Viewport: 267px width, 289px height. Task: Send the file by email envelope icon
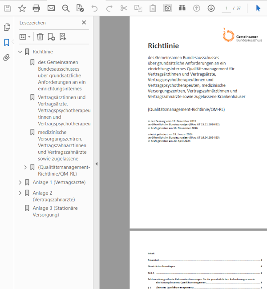[x=51, y=8]
